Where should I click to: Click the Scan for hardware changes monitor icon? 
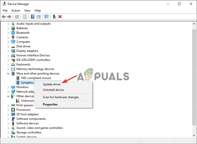46,17
